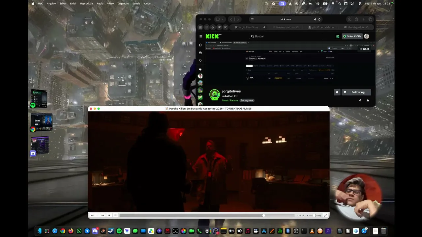Click the Following button

click(x=356, y=92)
